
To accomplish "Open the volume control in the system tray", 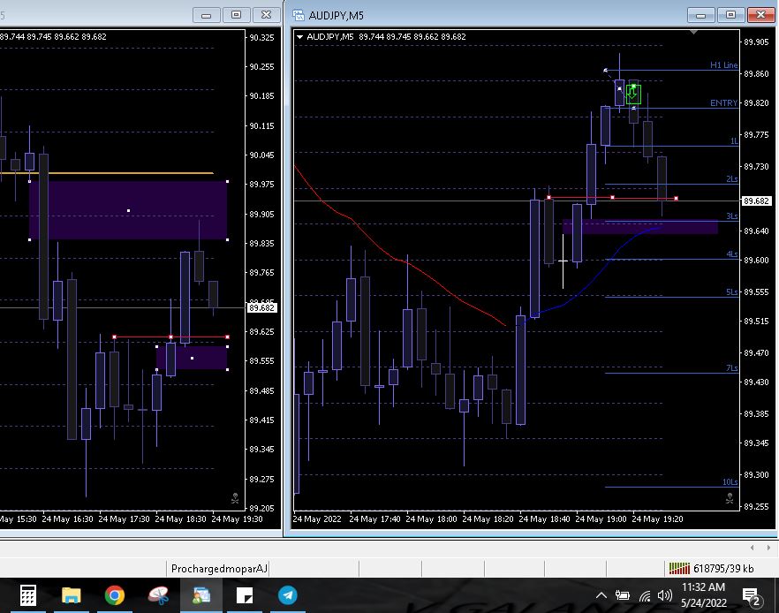I will pyautogui.click(x=665, y=595).
